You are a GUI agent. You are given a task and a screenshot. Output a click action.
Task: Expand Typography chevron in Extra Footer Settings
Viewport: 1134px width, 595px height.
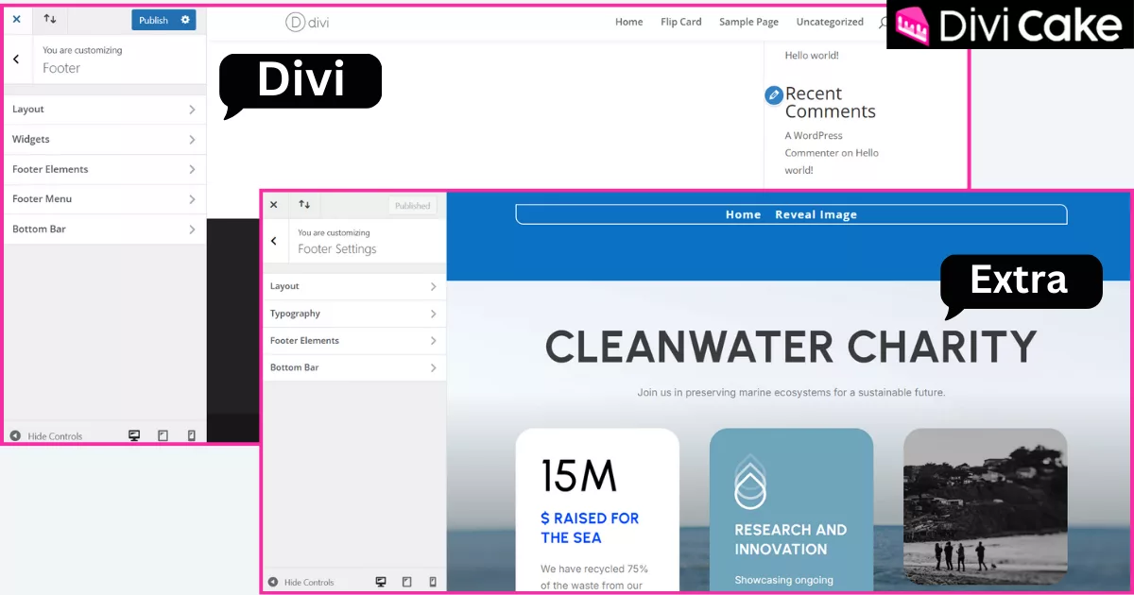[434, 314]
